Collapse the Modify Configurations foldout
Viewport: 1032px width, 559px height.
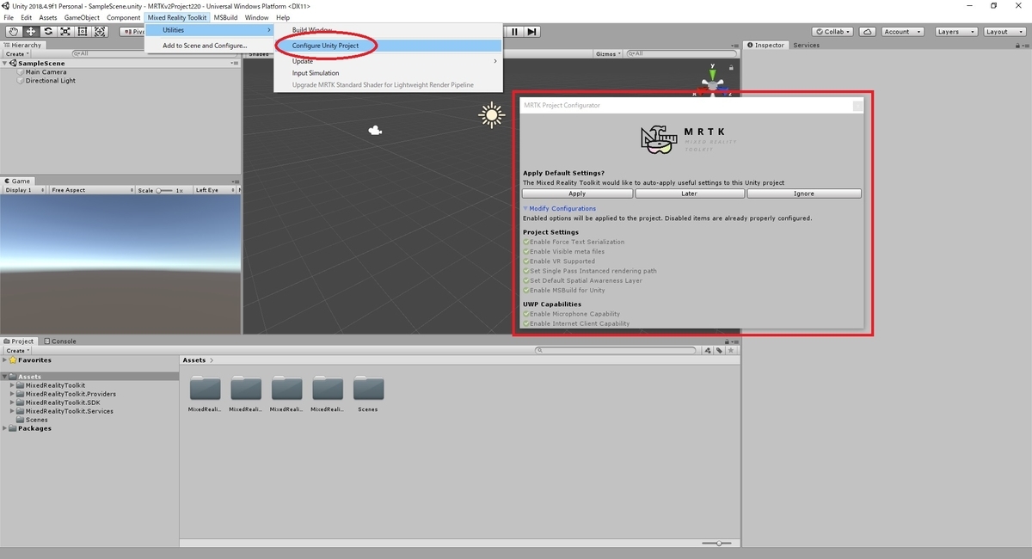tap(525, 208)
